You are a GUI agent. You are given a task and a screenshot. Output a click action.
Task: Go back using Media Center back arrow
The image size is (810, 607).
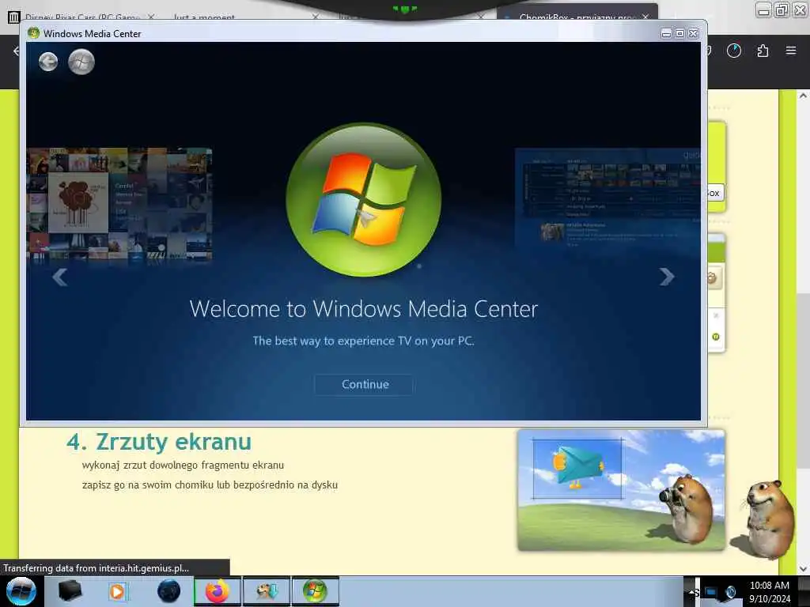[x=48, y=62]
